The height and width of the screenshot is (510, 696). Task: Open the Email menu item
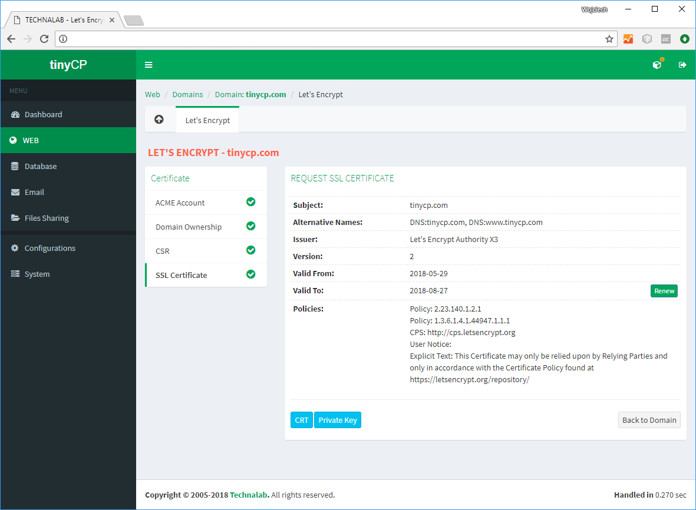click(x=68, y=192)
